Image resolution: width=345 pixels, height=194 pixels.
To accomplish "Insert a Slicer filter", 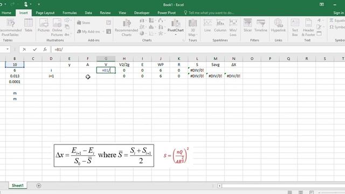I will pos(247,25).
